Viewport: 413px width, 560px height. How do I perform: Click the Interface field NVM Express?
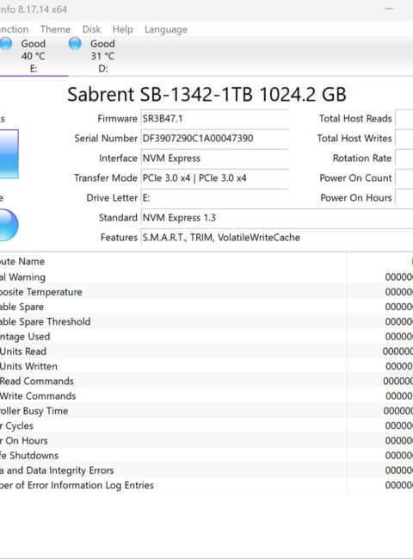click(x=215, y=159)
